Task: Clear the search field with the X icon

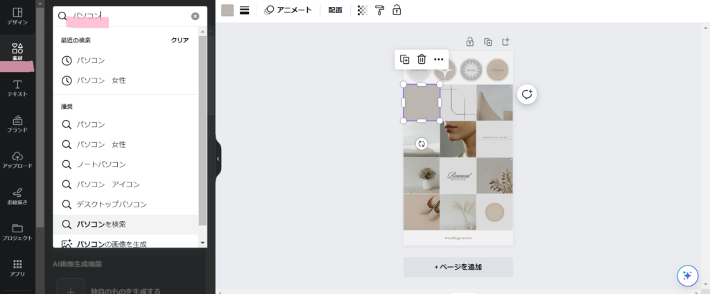Action: [x=195, y=17]
